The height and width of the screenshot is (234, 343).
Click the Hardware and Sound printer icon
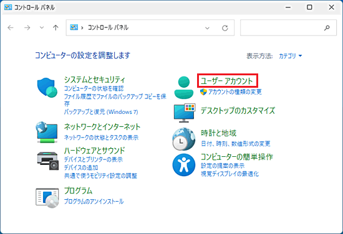[x=48, y=161]
